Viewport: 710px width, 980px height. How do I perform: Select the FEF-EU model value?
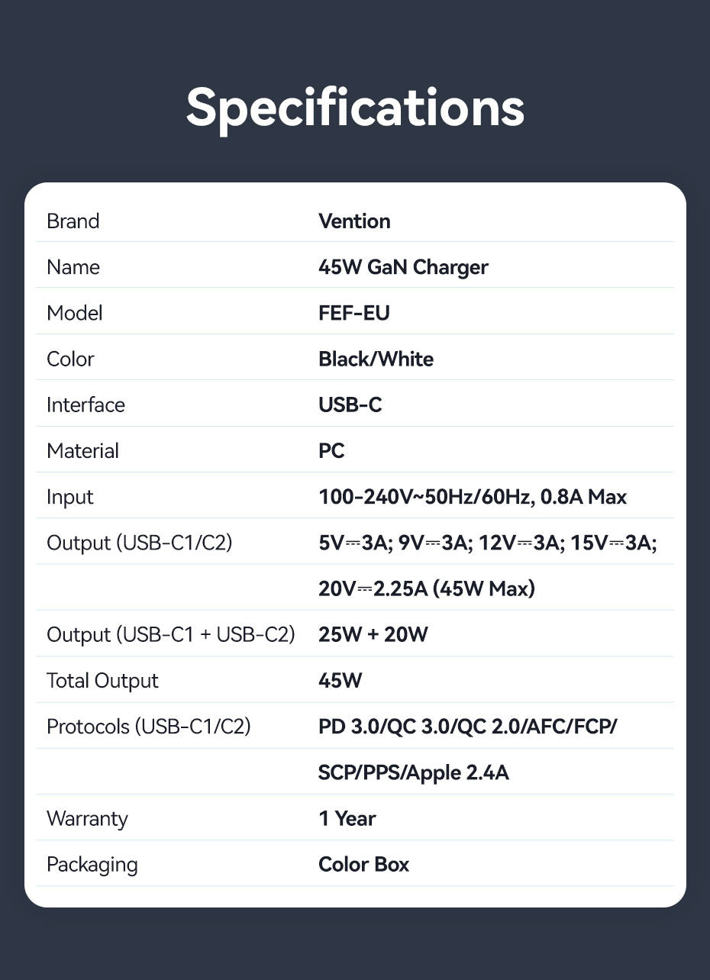353,313
